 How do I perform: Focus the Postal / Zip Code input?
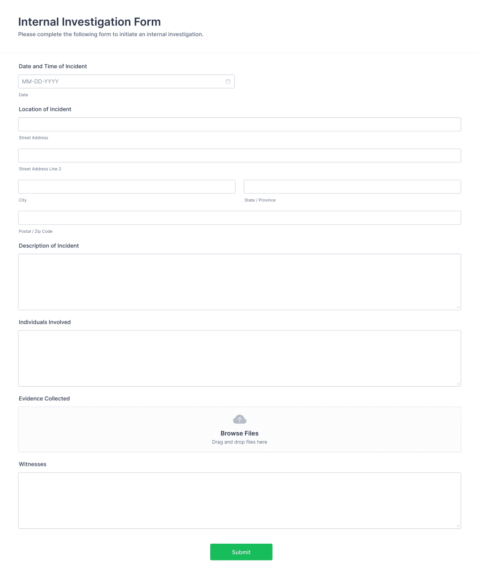(239, 218)
